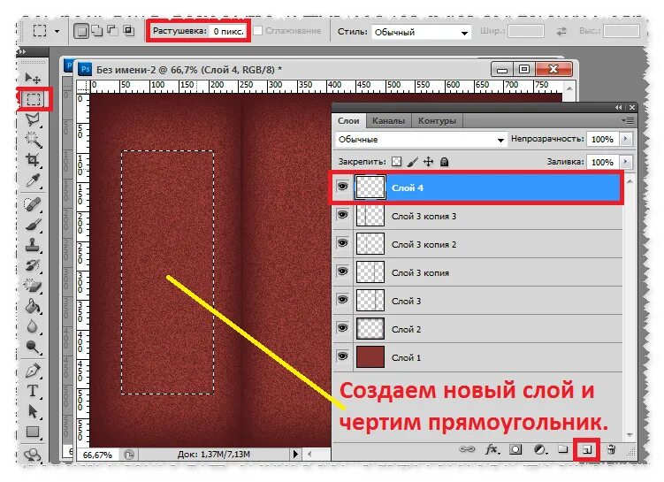The image size is (664, 482).
Task: Click Растушевка input field
Action: (x=228, y=31)
